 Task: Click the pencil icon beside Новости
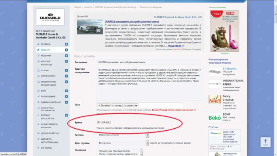click(38, 50)
